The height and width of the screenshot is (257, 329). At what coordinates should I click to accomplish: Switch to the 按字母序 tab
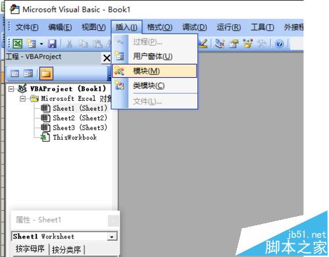(x=30, y=250)
